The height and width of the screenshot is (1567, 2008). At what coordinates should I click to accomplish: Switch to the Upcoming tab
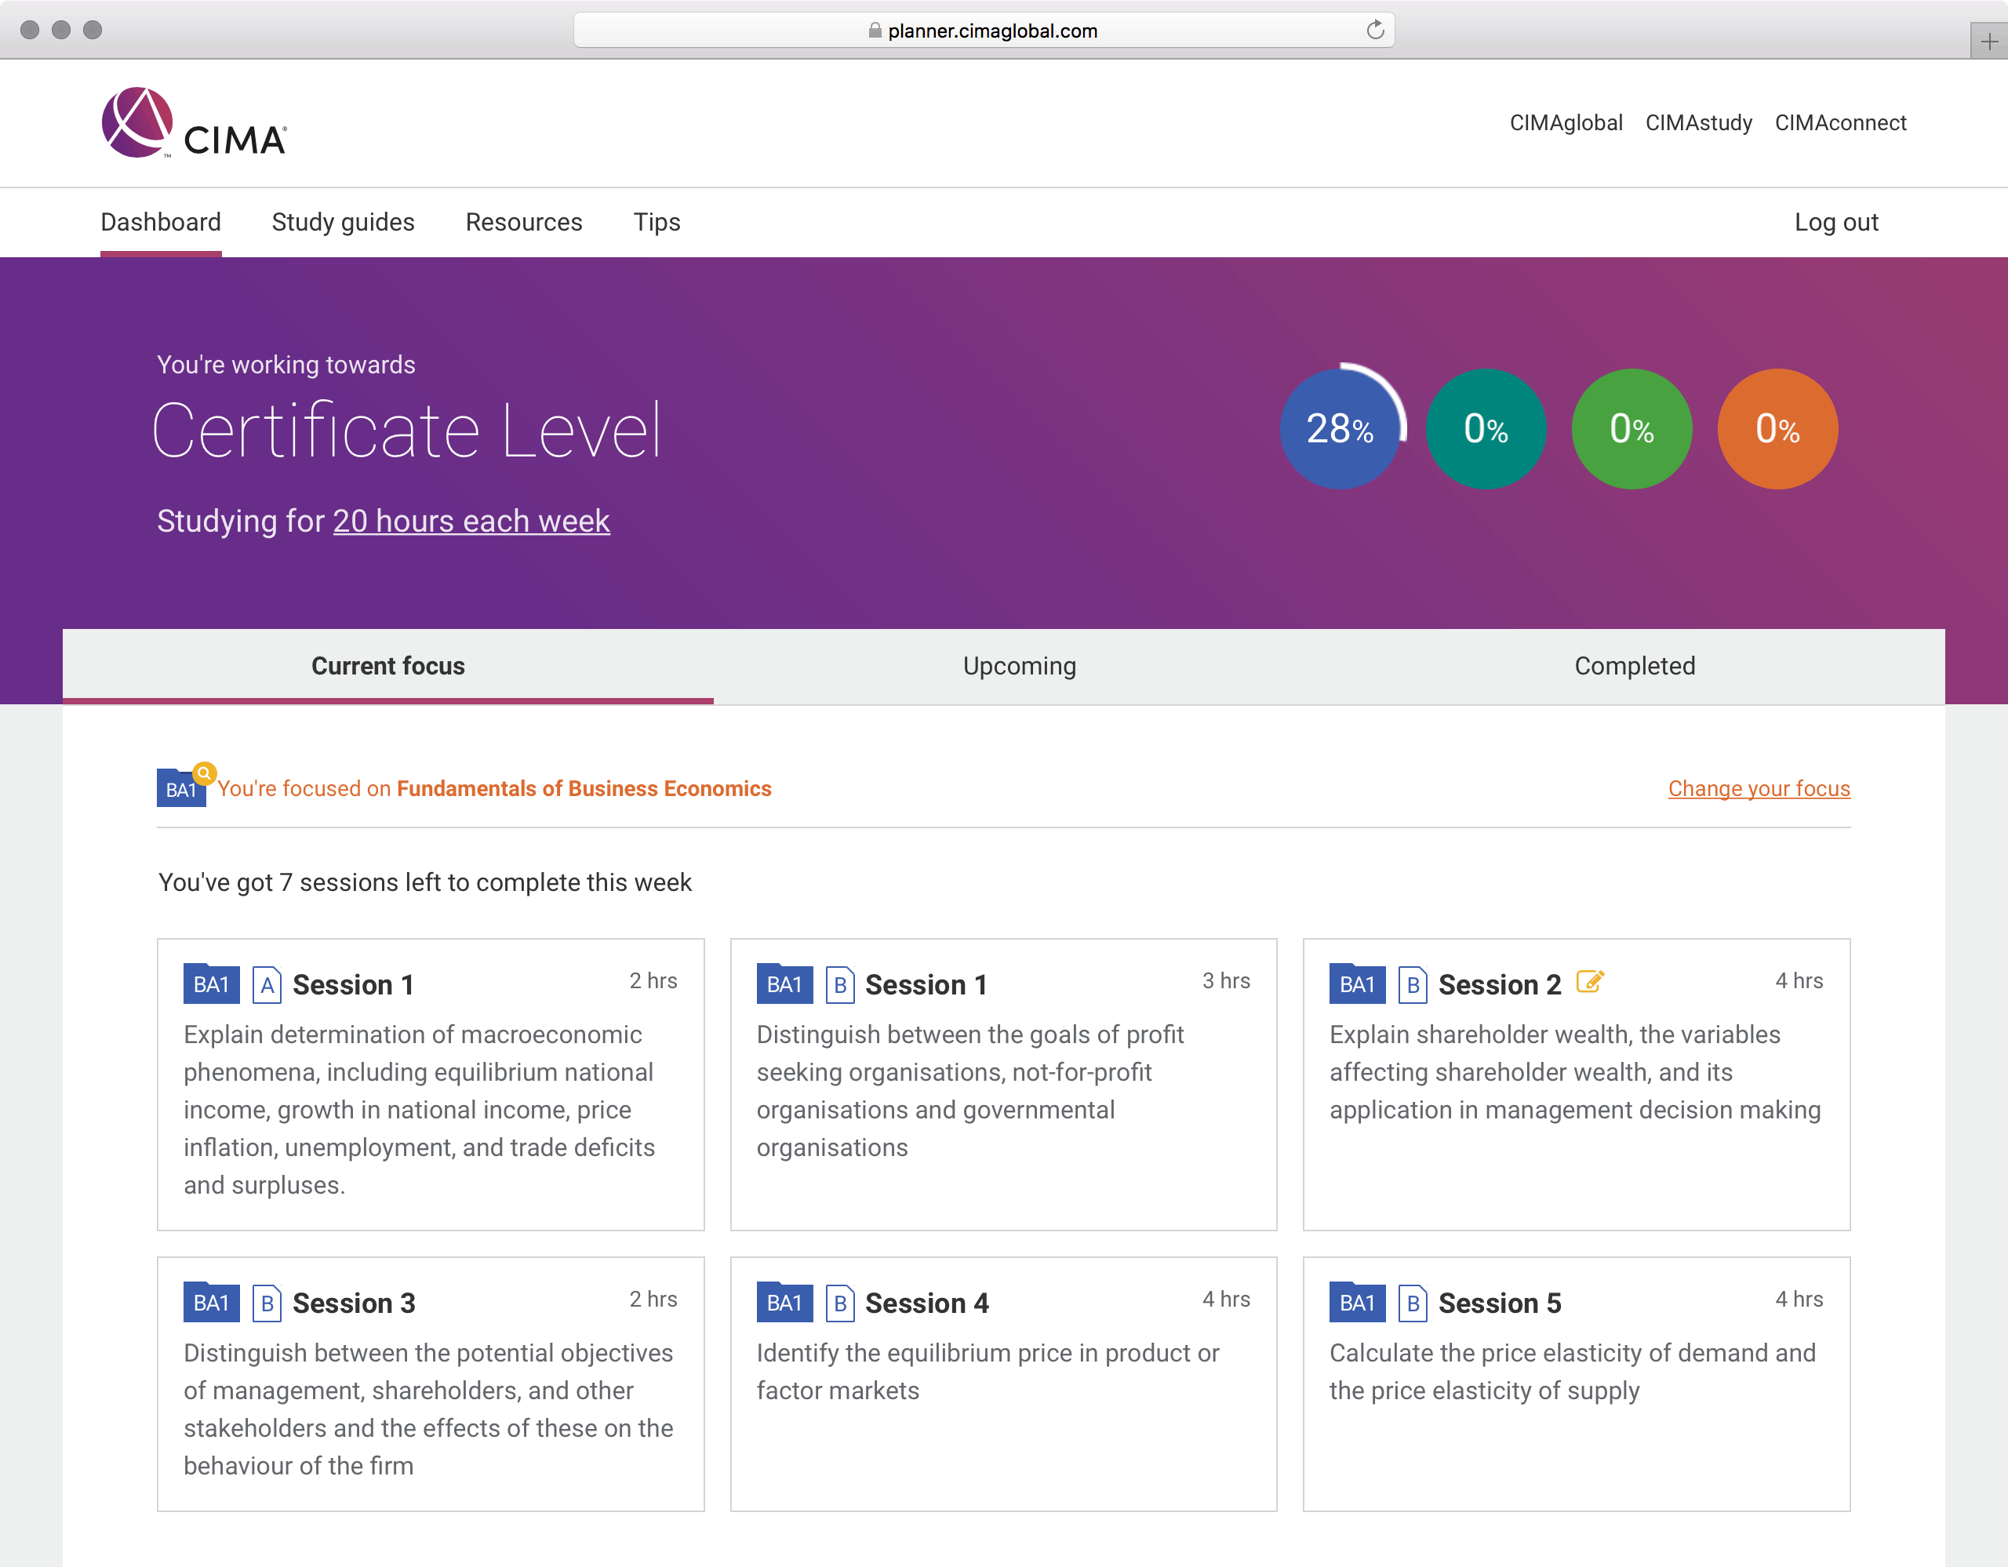click(x=1020, y=667)
